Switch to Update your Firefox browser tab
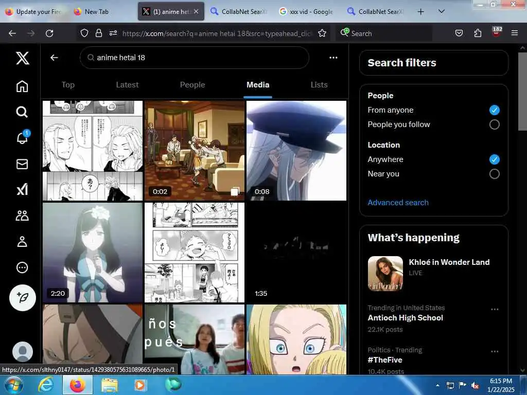527x395 pixels. [x=34, y=12]
